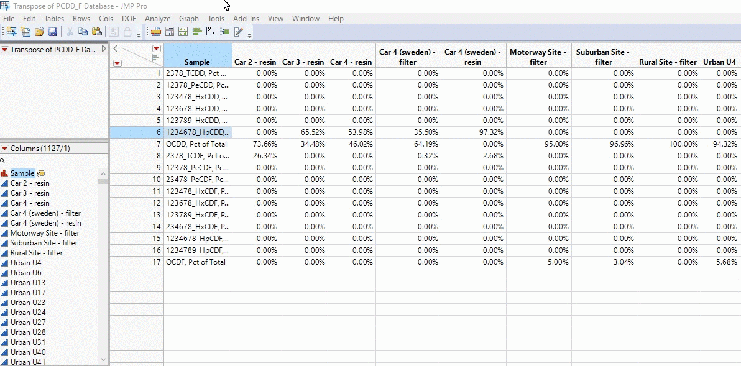Select the Suburban Site - filter header
Image resolution: width=741 pixels, height=366 pixels.
pos(604,56)
